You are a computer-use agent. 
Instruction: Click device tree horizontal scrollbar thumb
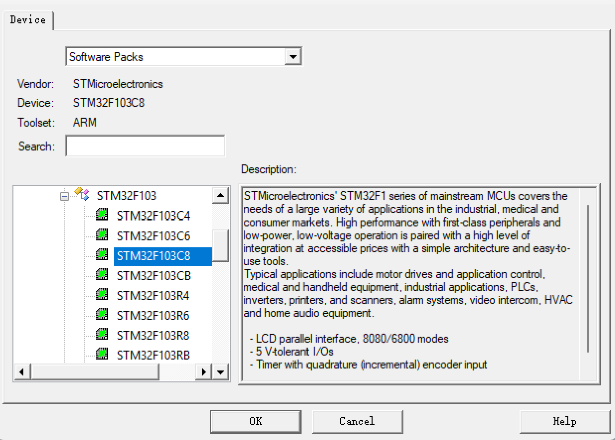95,371
